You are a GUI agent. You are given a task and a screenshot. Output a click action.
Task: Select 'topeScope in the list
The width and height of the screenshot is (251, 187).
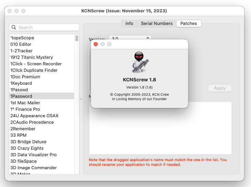(41, 38)
